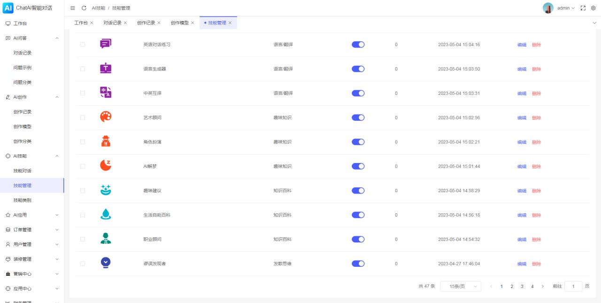The height and width of the screenshot is (303, 601).
Task: Open 应用中心 sidebar group
Action: 32,288
